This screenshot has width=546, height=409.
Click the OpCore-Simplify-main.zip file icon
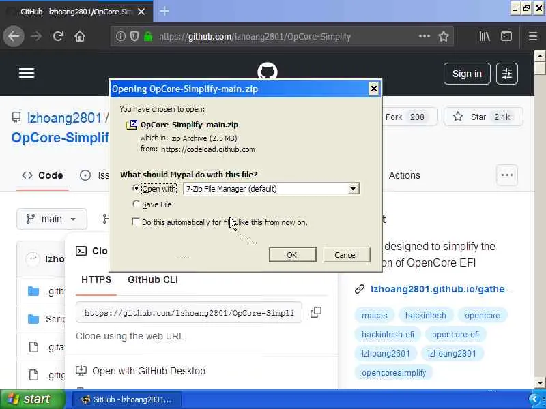pos(132,125)
